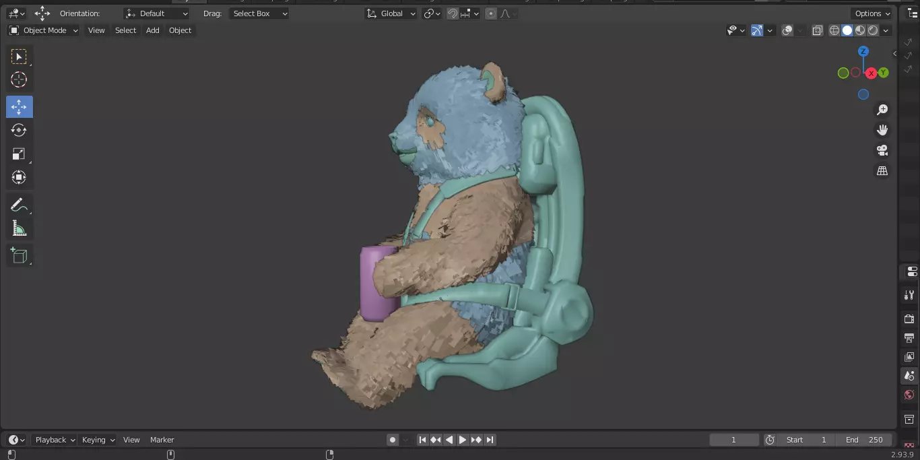Screen dimensions: 920x460
Task: Open the outliner editor type icon
Action: tap(913, 13)
